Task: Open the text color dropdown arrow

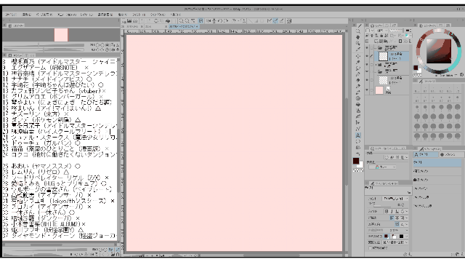Action: (x=407, y=237)
